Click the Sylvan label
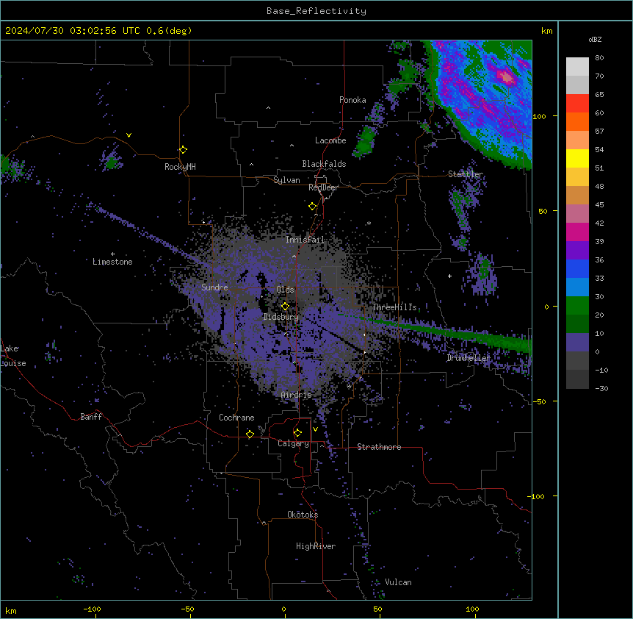The width and height of the screenshot is (633, 619). [x=286, y=180]
